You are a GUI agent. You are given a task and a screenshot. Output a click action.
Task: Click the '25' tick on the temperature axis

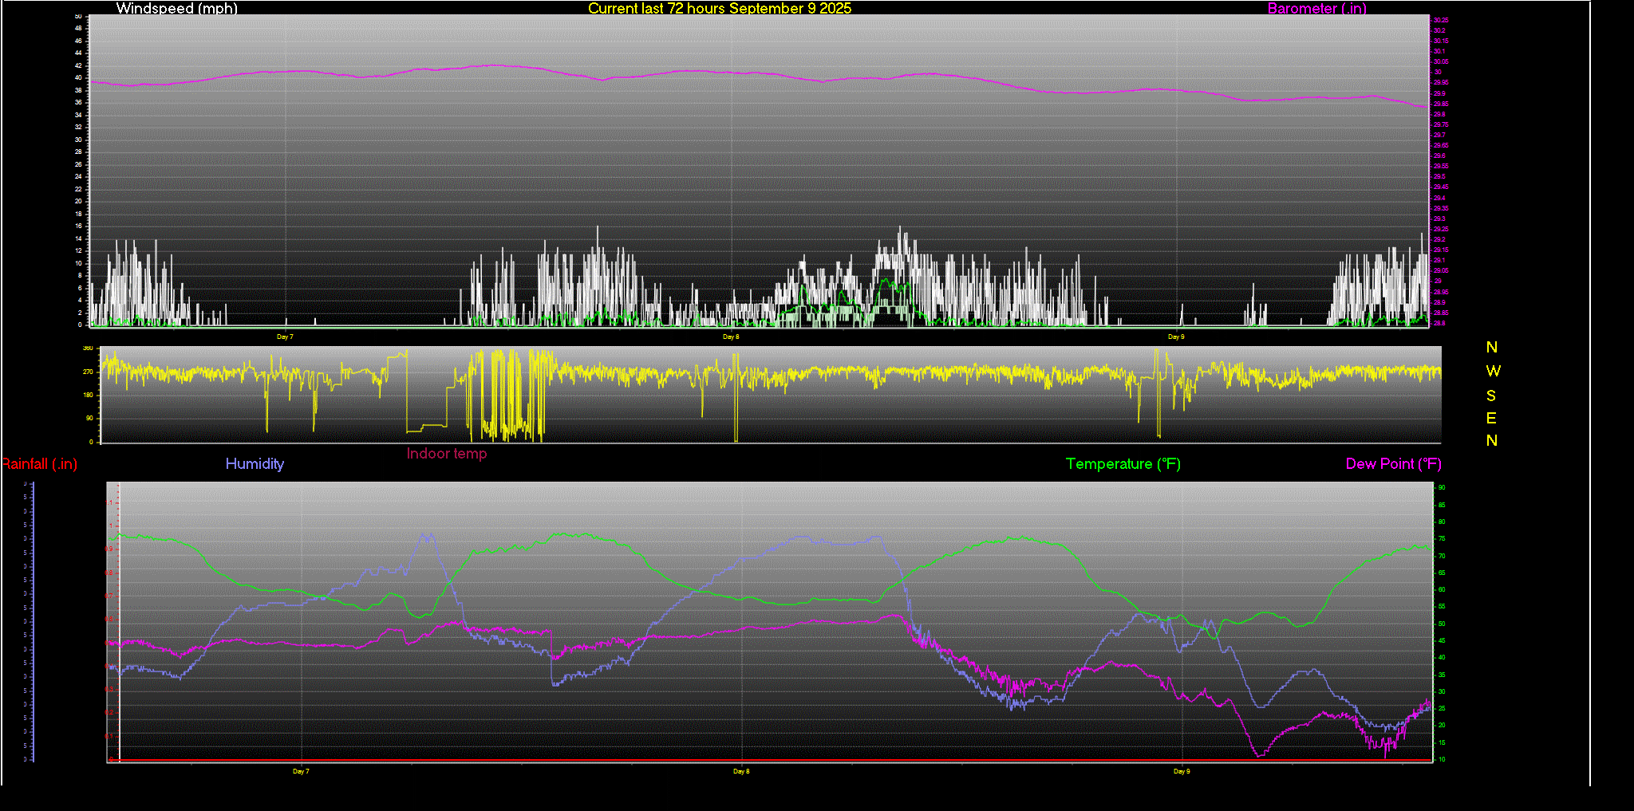point(1442,708)
